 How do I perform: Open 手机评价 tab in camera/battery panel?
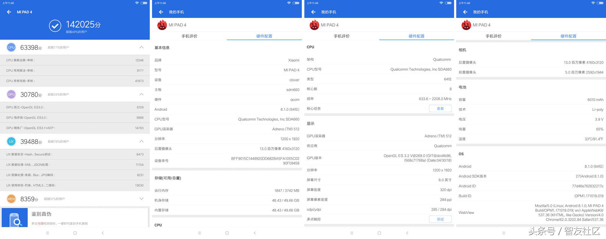point(494,36)
